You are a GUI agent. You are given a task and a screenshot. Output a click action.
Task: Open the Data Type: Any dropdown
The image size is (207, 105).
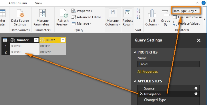(185, 11)
